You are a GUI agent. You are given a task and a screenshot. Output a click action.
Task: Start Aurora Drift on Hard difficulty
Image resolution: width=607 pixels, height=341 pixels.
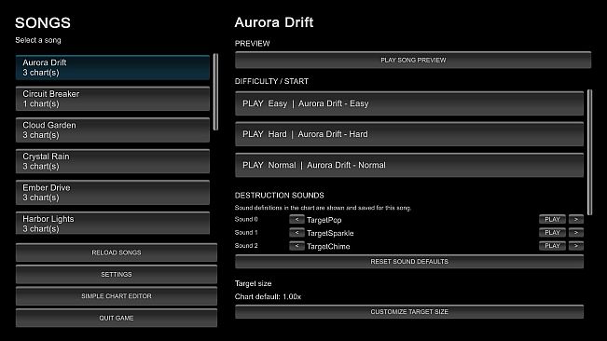[x=409, y=134]
